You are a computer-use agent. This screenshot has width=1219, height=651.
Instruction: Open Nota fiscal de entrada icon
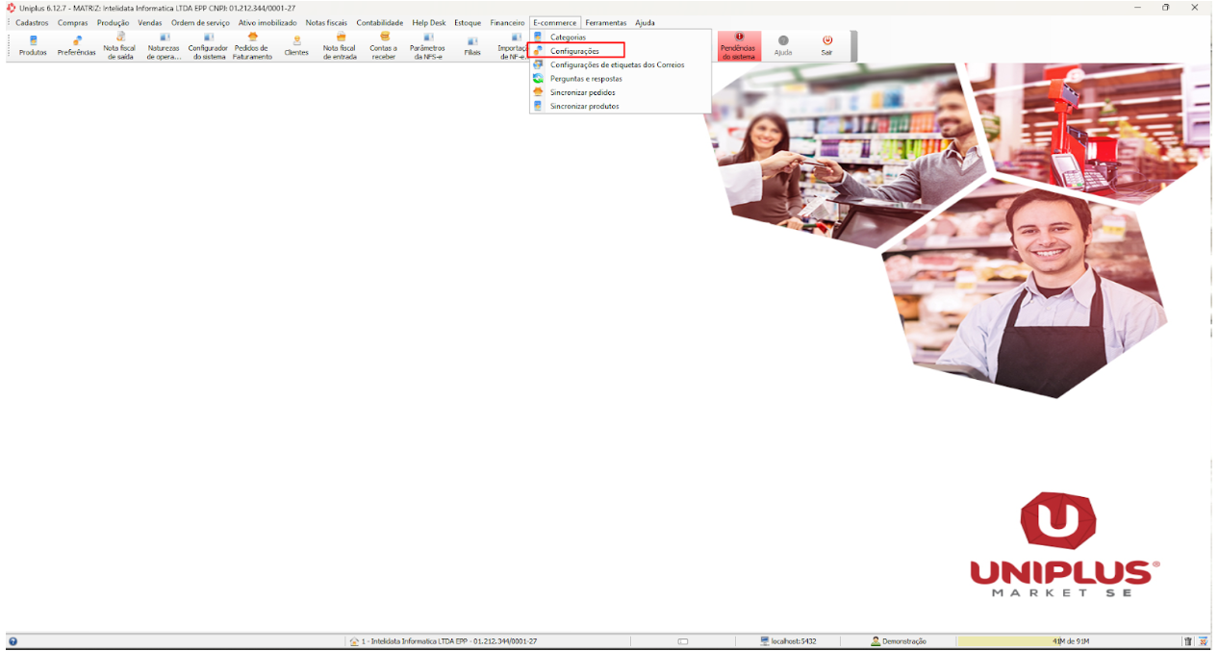tap(340, 45)
